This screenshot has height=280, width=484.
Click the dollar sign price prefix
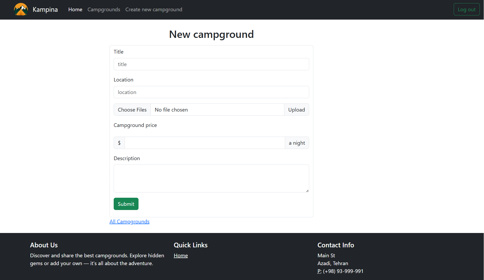click(x=119, y=143)
